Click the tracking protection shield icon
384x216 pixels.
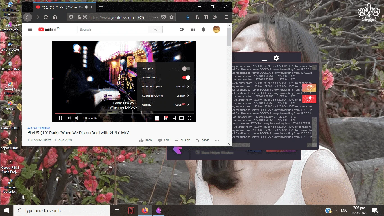pyautogui.click(x=71, y=17)
